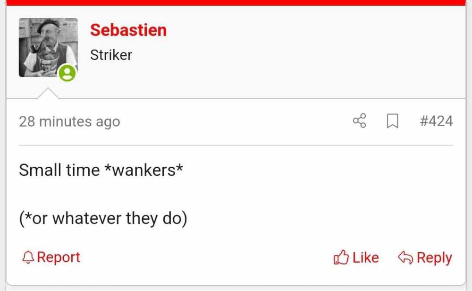
Task: Click the red bar atop the post
Action: [x=236, y=3]
